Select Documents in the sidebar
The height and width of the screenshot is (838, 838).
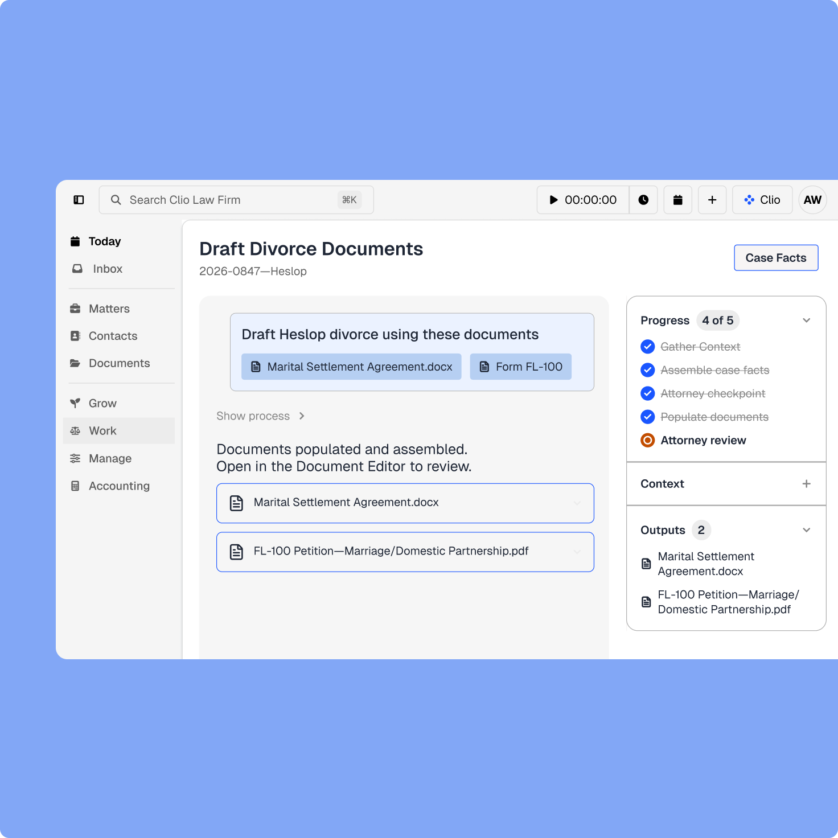coord(118,363)
